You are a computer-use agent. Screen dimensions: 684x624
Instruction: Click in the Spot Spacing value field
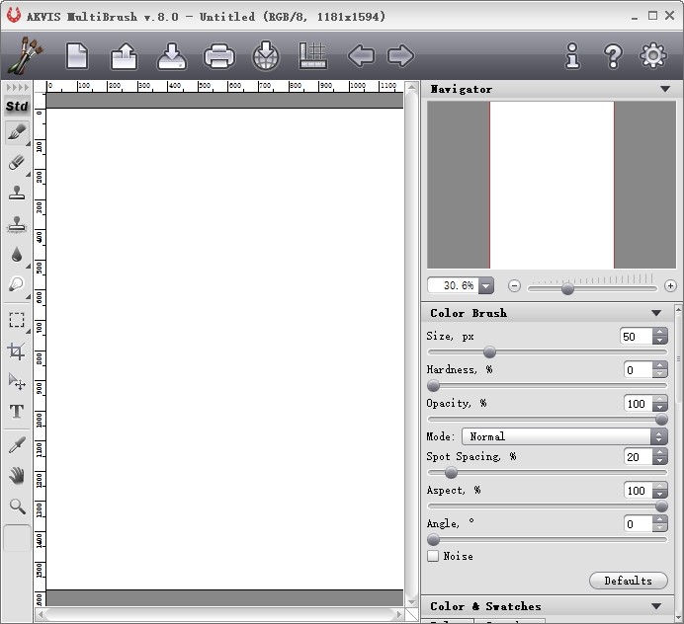tap(639, 456)
